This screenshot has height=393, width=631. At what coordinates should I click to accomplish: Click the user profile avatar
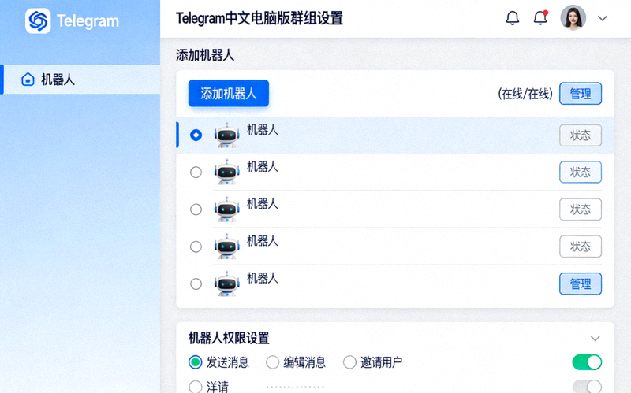point(573,17)
